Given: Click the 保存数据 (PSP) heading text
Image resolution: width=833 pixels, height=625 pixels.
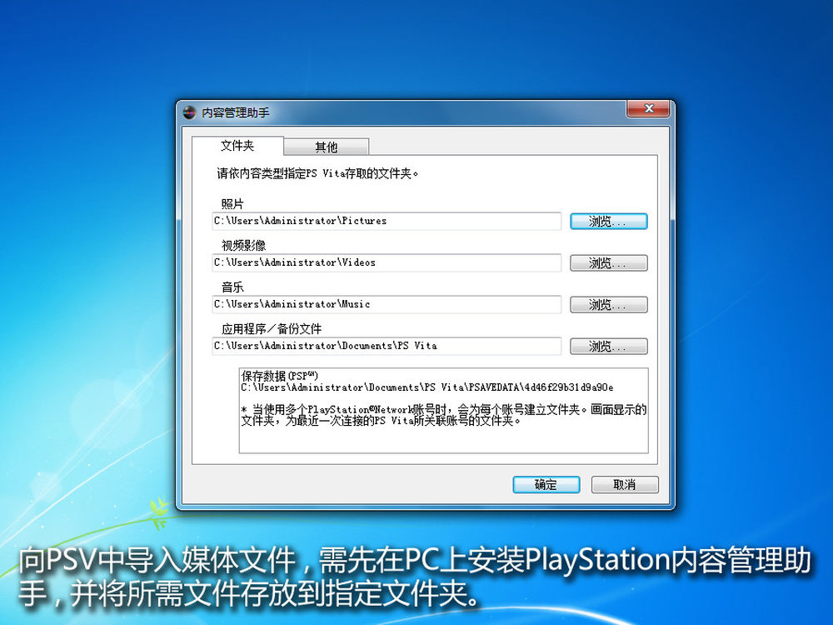Looking at the screenshot, I should [279, 376].
